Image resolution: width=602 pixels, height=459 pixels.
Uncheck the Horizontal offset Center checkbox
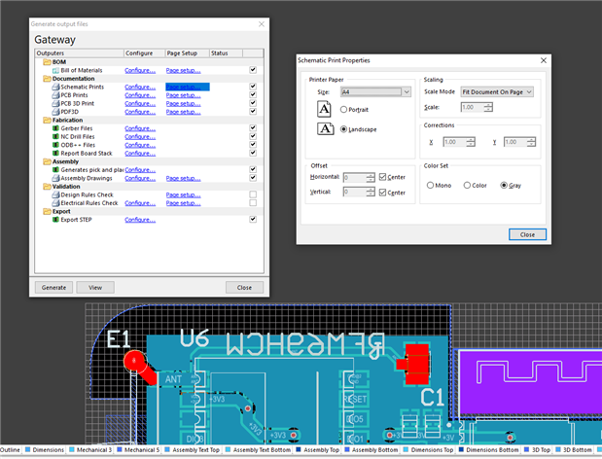384,178
